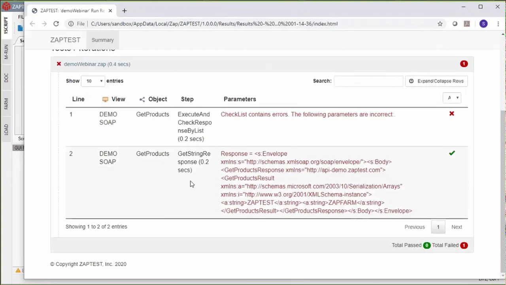
Task: Open the Show entries count dropdown
Action: (93, 81)
